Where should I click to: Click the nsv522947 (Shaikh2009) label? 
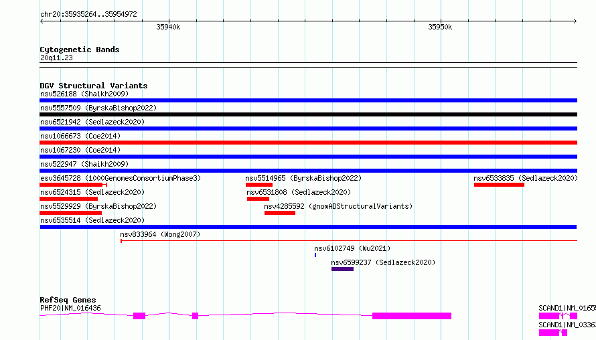point(84,164)
